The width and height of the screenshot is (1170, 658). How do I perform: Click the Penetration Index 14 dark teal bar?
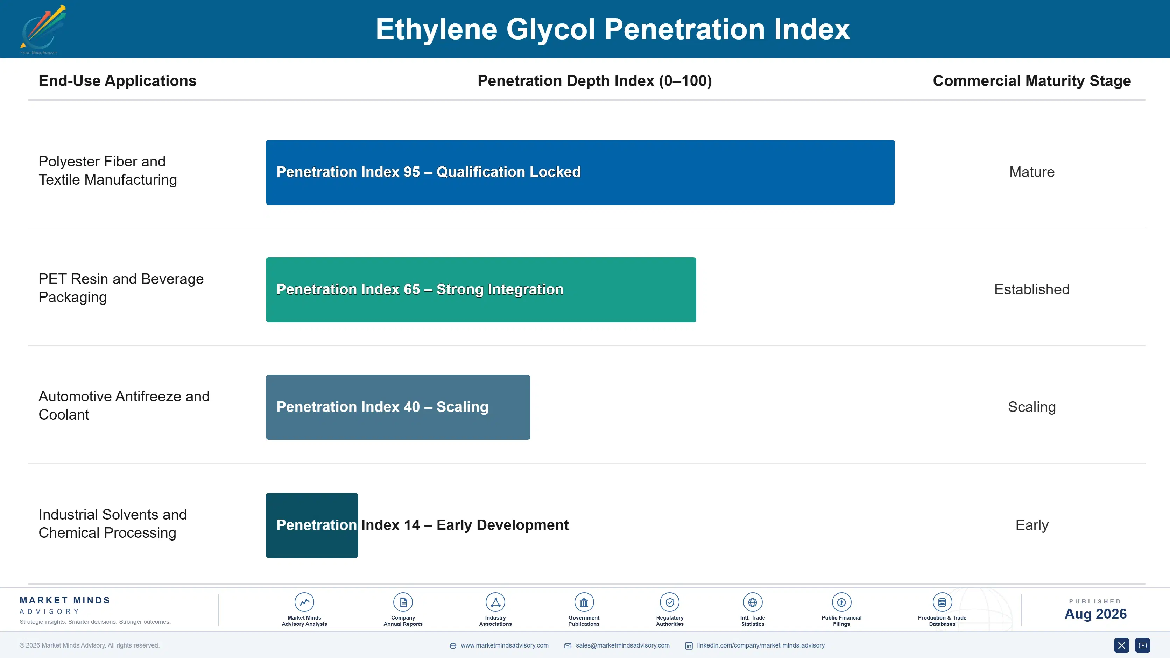point(312,525)
